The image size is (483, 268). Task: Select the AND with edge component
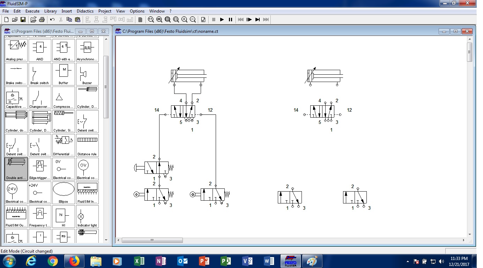click(x=64, y=50)
